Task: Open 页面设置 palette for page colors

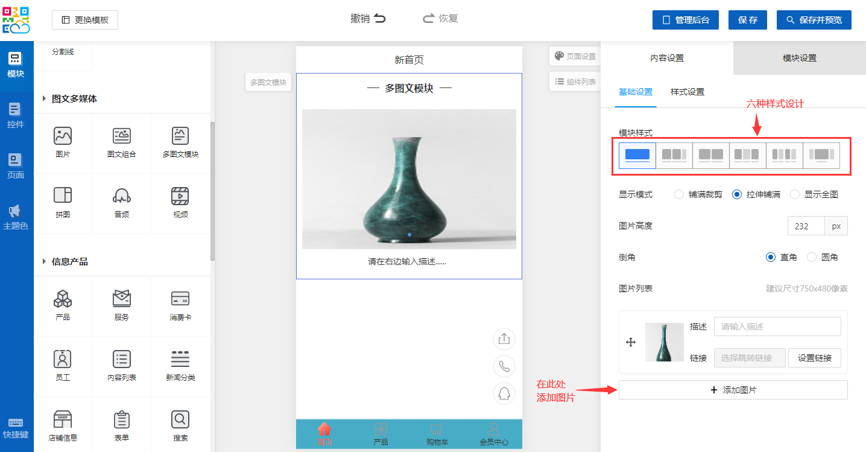Action: (575, 56)
